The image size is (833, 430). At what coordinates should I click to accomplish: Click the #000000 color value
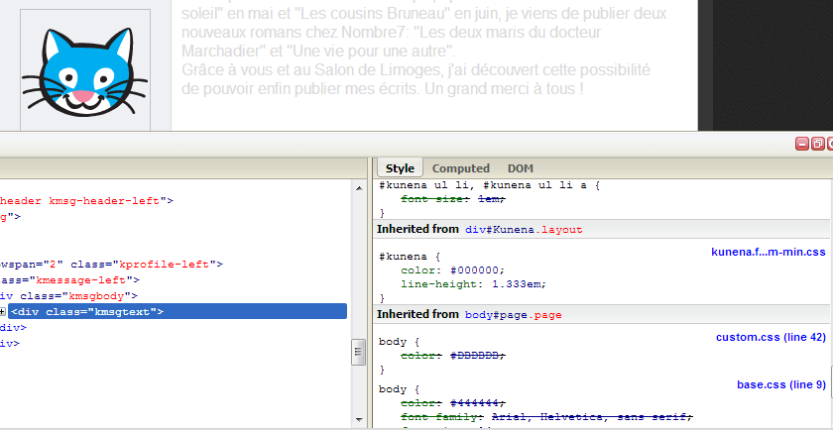[478, 269]
